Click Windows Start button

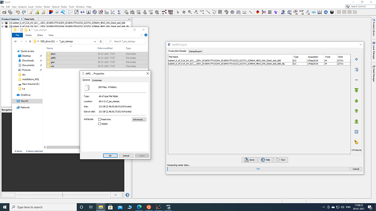[x=4, y=207]
